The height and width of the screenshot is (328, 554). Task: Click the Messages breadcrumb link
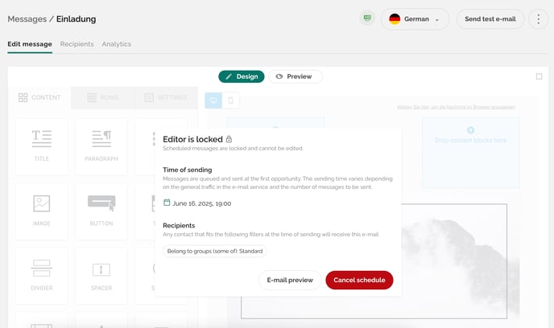click(27, 19)
